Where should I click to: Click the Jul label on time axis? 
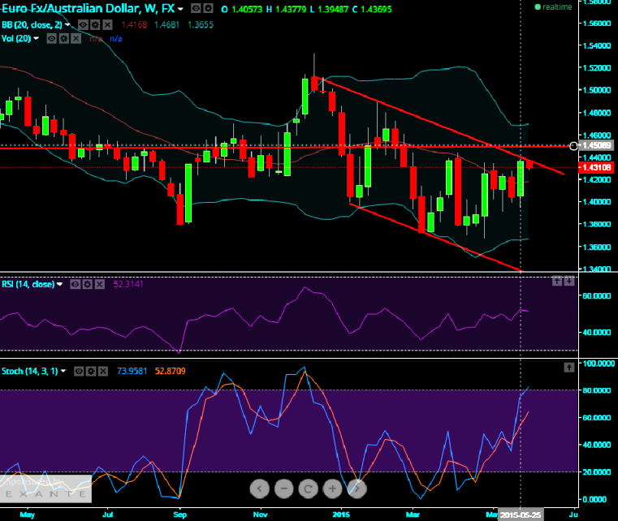(x=107, y=515)
